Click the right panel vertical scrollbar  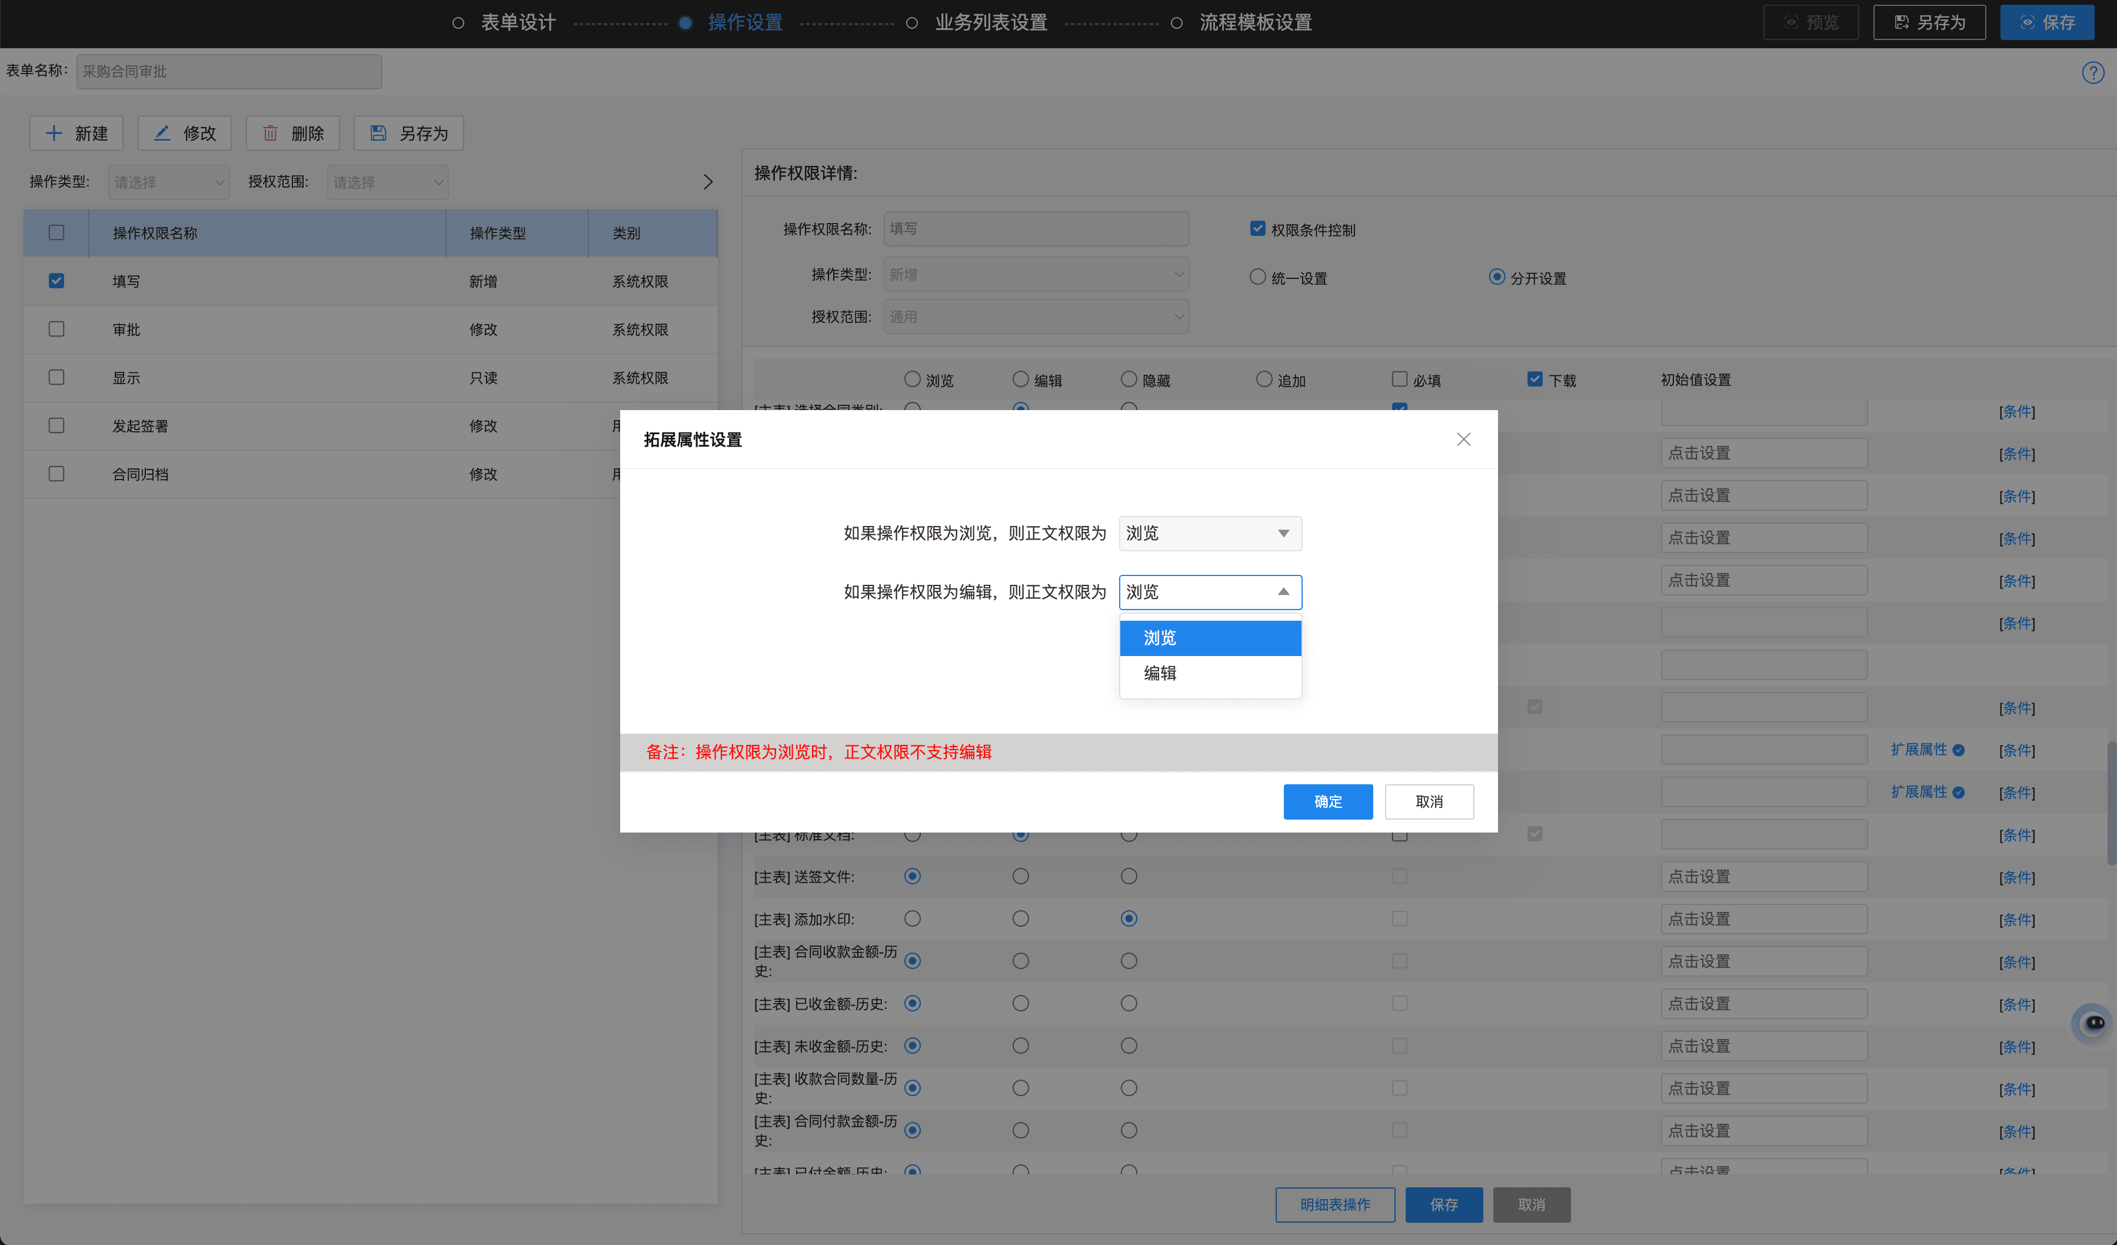click(x=2111, y=803)
